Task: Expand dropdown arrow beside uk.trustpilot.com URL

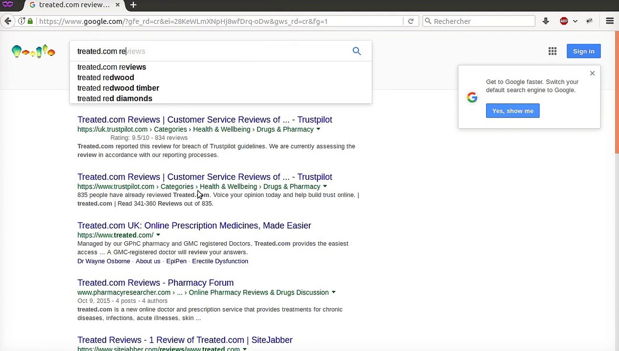Action: (318, 129)
